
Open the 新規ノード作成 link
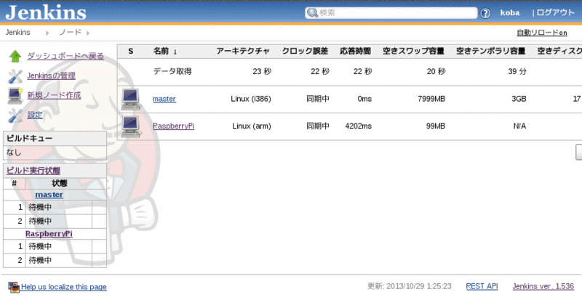click(54, 95)
